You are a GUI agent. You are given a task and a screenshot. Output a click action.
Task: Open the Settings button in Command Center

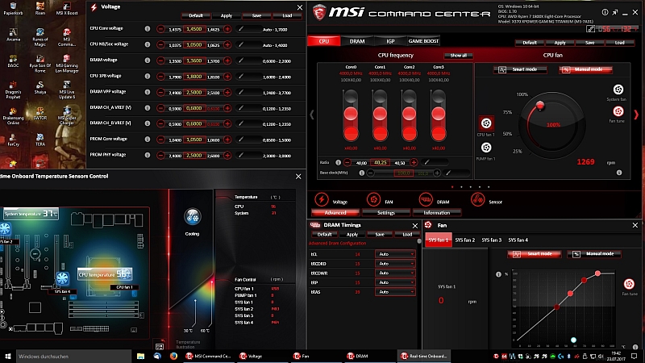click(386, 213)
